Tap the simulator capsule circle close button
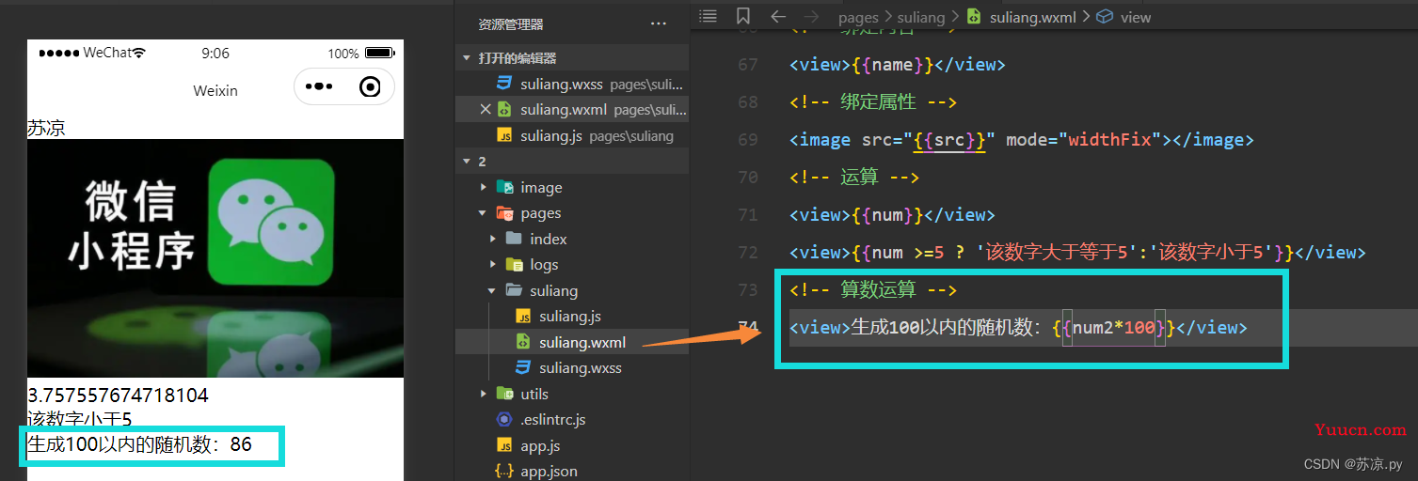The height and width of the screenshot is (481, 1418). pyautogui.click(x=370, y=87)
